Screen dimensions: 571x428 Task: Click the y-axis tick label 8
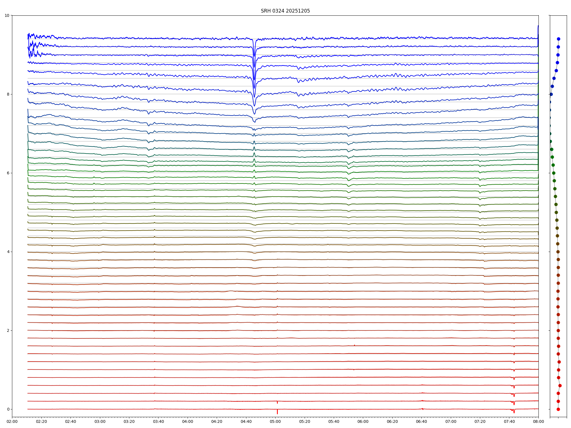click(8, 94)
